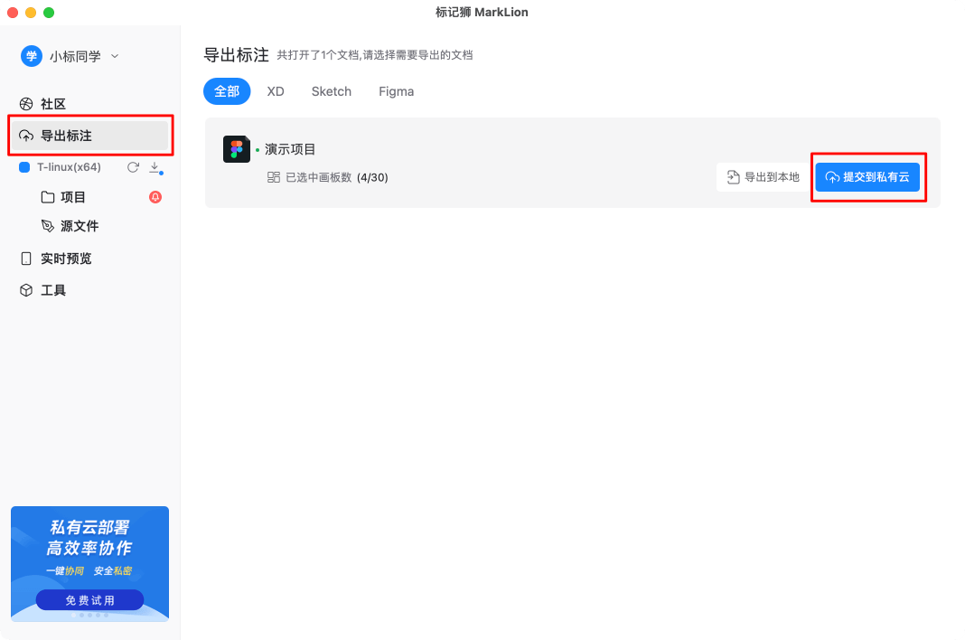This screenshot has height=640, width=965.
Task: Open the 项目 projects folder
Action: 74,196
